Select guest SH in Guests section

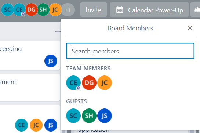89,116
